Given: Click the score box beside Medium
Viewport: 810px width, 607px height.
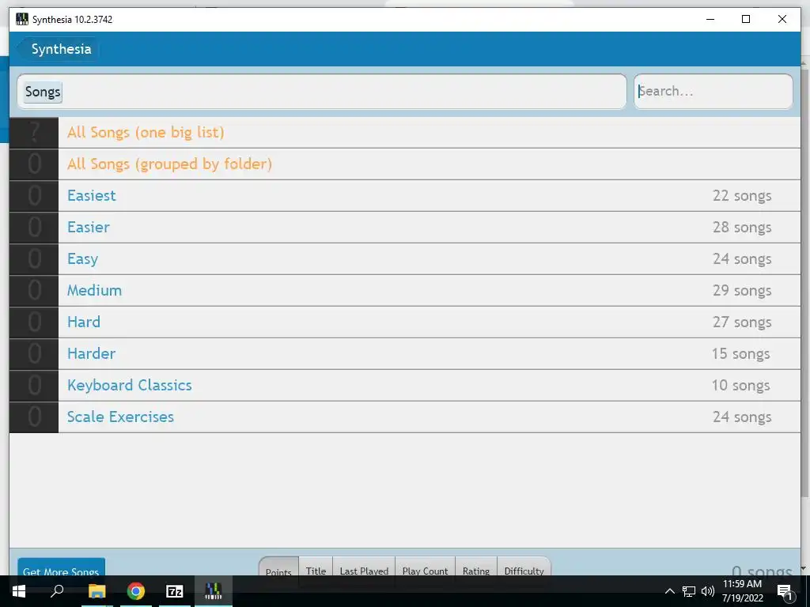Looking at the screenshot, I should point(34,291).
